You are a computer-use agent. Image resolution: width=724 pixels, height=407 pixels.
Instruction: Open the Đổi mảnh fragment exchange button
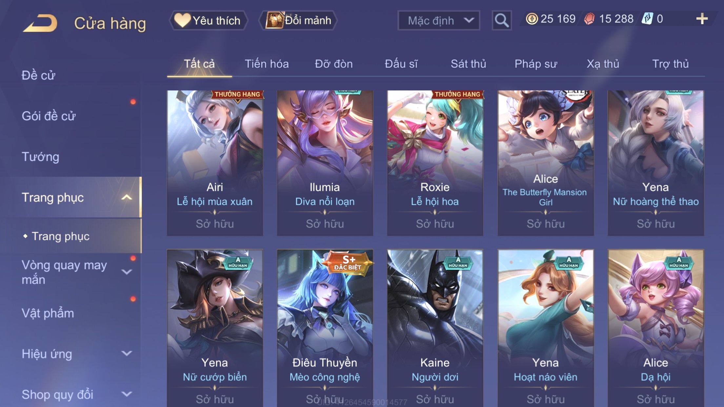[x=298, y=20]
